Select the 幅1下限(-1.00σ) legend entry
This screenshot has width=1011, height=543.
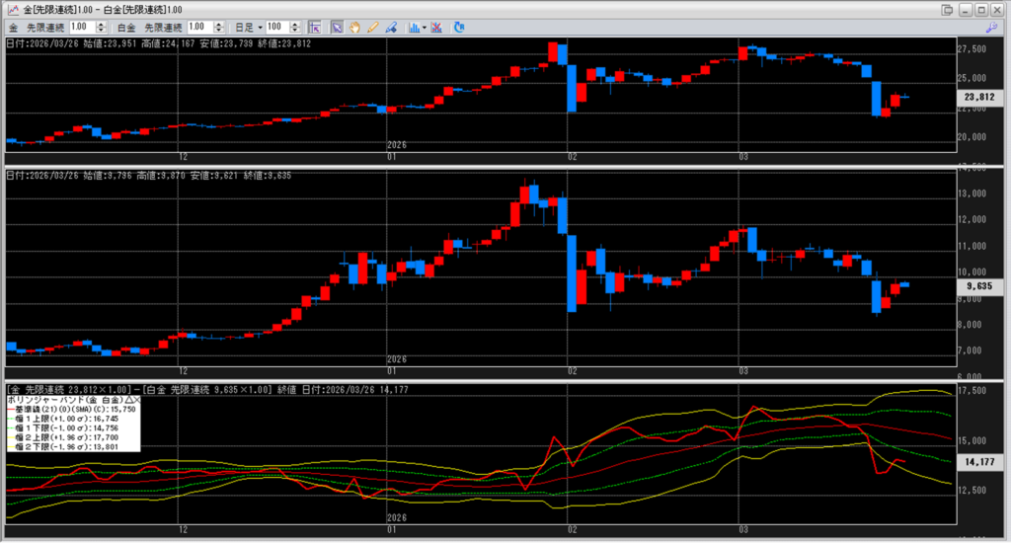(63, 427)
